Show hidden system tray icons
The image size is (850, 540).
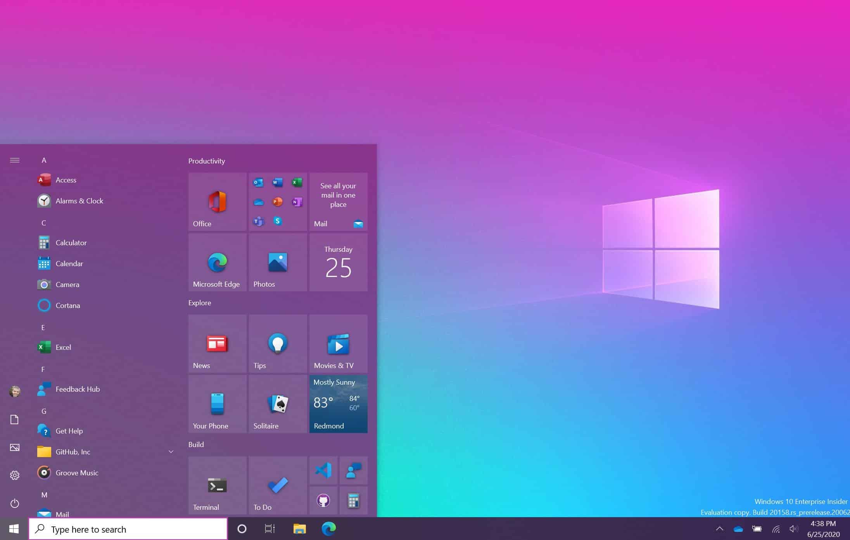pyautogui.click(x=720, y=529)
